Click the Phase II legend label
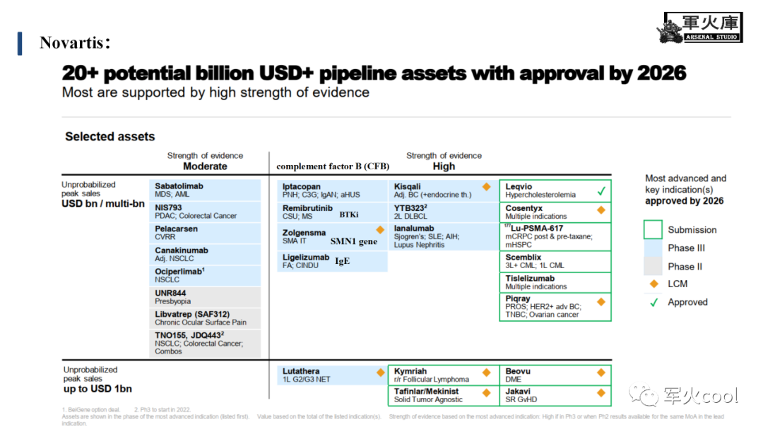 (685, 266)
